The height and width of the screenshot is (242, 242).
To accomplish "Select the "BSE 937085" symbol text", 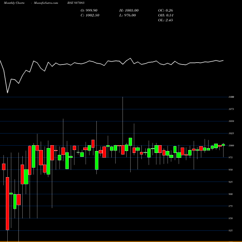I will point(76,3).
